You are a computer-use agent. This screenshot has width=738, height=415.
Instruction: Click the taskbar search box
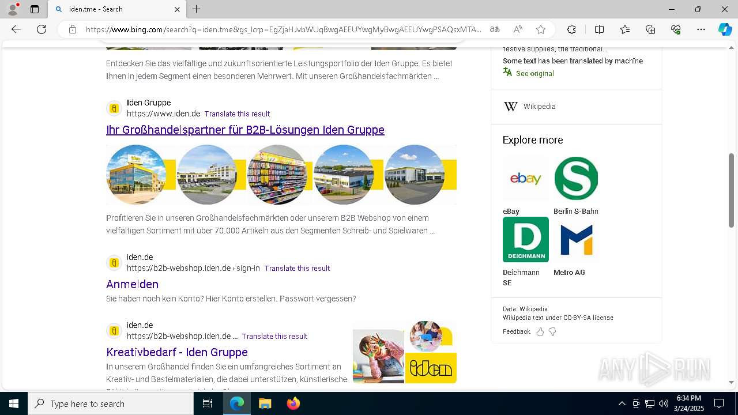coord(111,403)
